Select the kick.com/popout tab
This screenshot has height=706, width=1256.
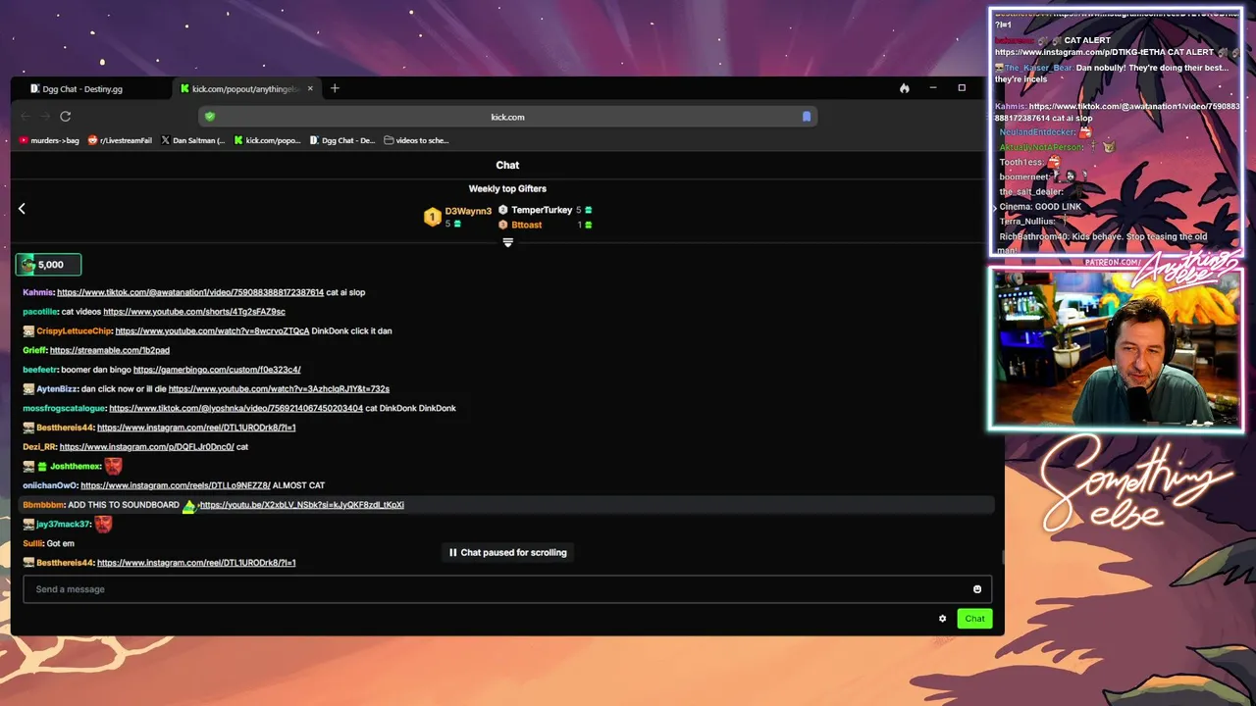tap(245, 88)
